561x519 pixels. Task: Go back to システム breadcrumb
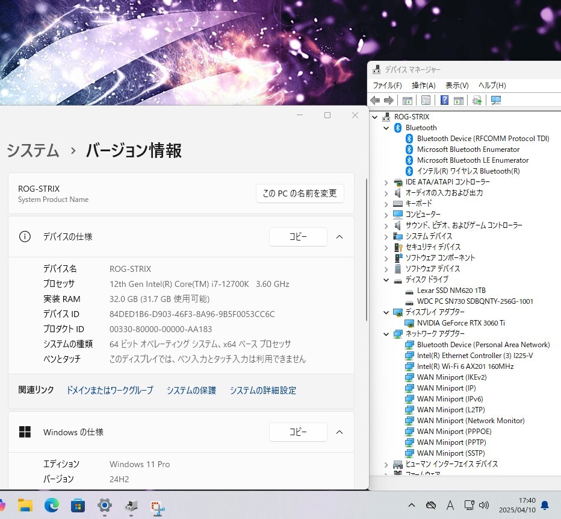[33, 151]
